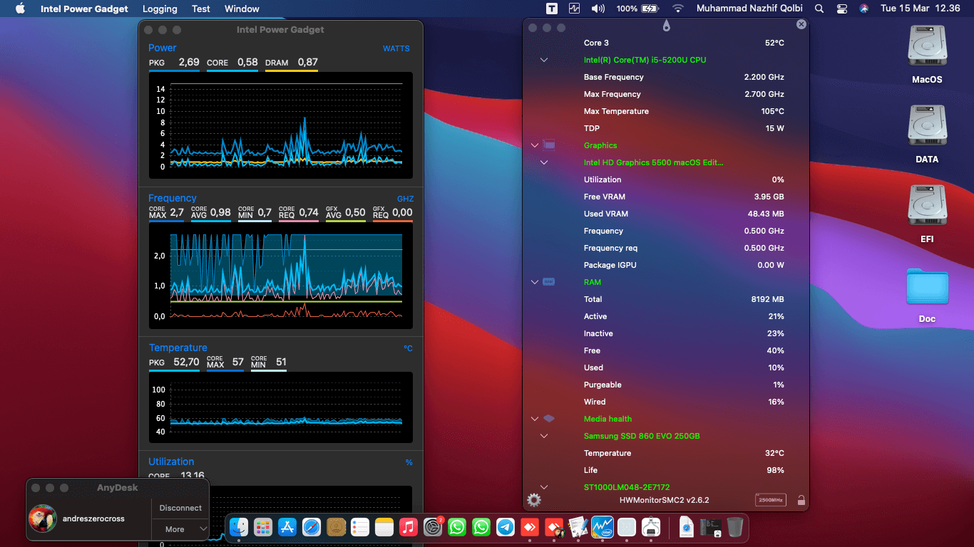Open WhatsApp from the dock
Screen dimensions: 974x547
pos(457,528)
